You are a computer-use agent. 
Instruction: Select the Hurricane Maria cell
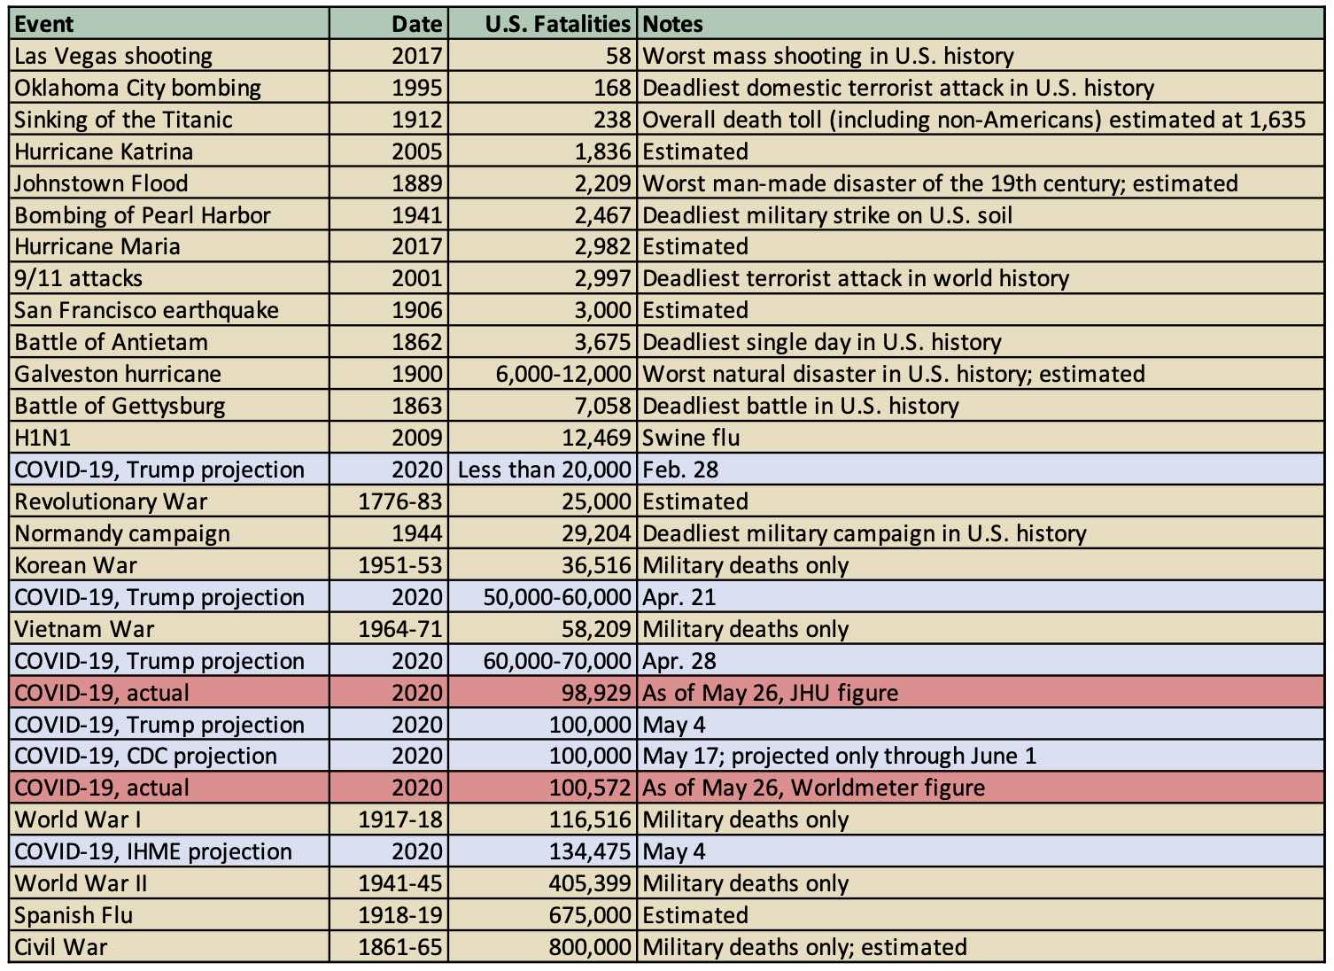pos(169,246)
